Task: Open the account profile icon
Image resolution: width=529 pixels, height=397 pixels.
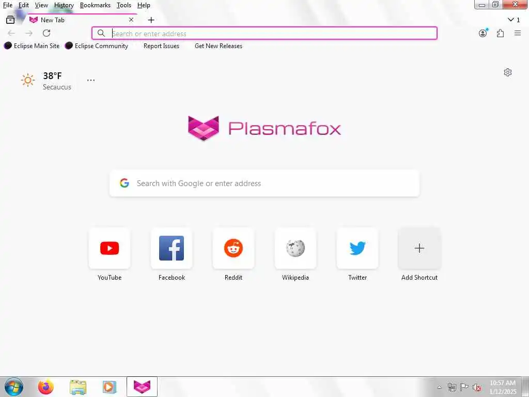Action: tap(483, 33)
